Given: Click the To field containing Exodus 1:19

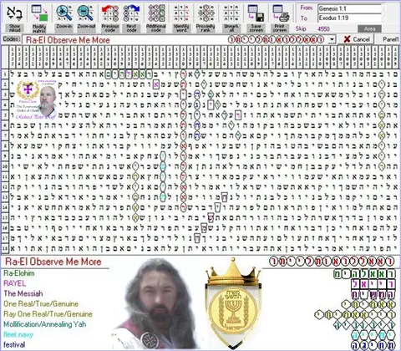Looking at the screenshot, I should click(x=349, y=18).
